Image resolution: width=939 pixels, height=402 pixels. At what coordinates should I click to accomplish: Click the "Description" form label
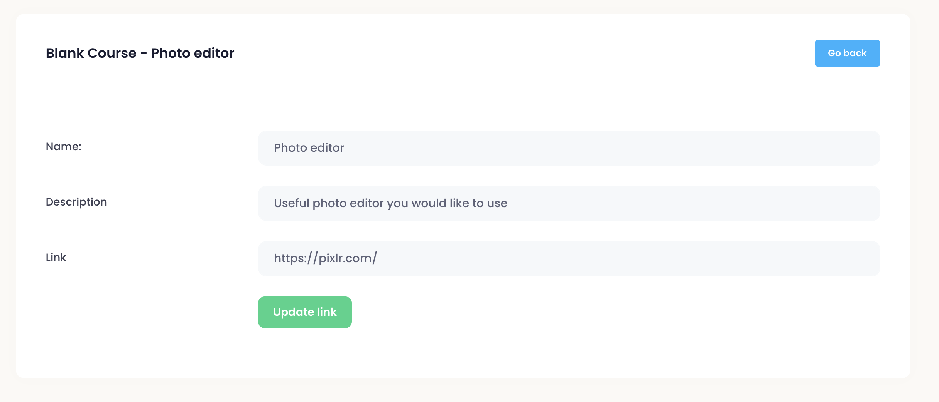pyautogui.click(x=76, y=202)
